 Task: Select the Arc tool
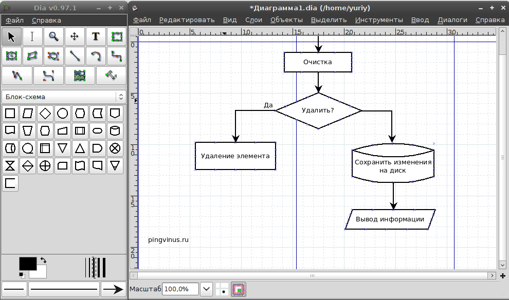coord(96,56)
